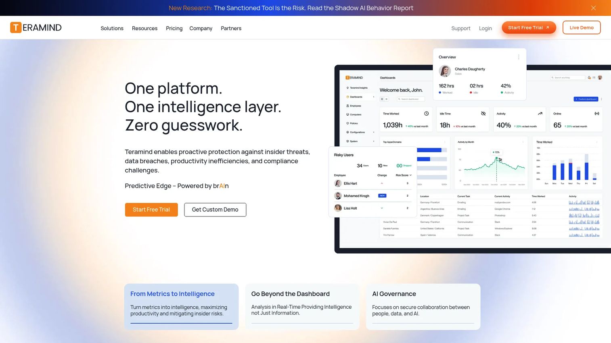Click the Login link
This screenshot has height=343, width=611.
tap(485, 28)
